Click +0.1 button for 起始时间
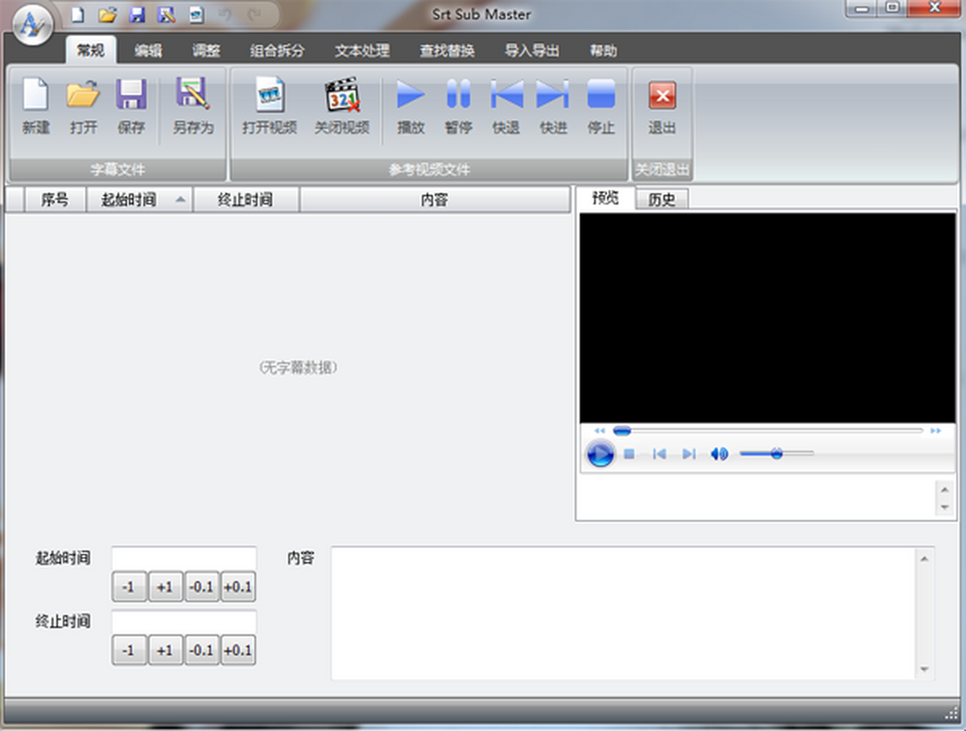Viewport: 966px width, 731px height. pos(237,587)
